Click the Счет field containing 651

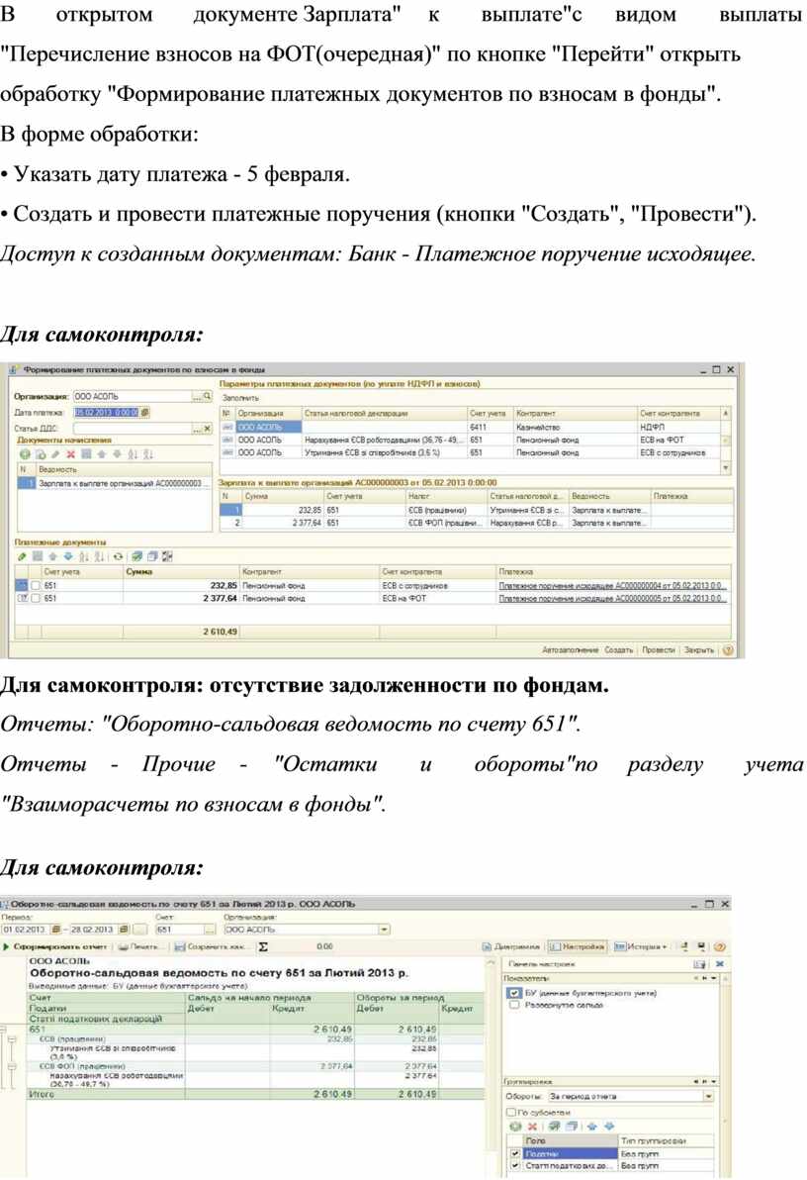click(180, 930)
